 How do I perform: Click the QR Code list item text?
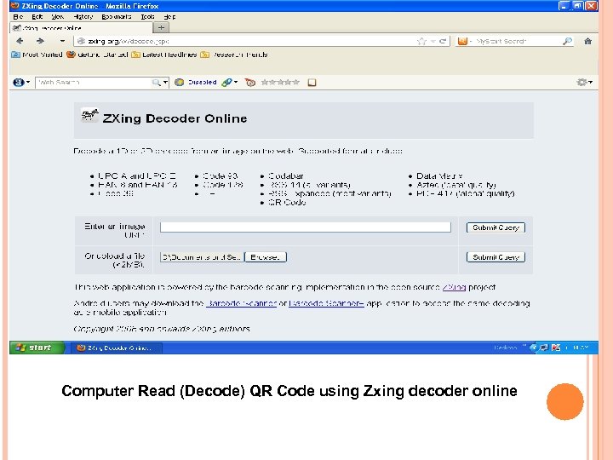point(287,203)
